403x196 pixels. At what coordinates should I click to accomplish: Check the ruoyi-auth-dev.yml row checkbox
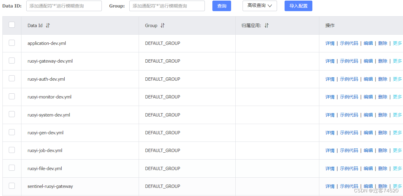tap(12, 78)
